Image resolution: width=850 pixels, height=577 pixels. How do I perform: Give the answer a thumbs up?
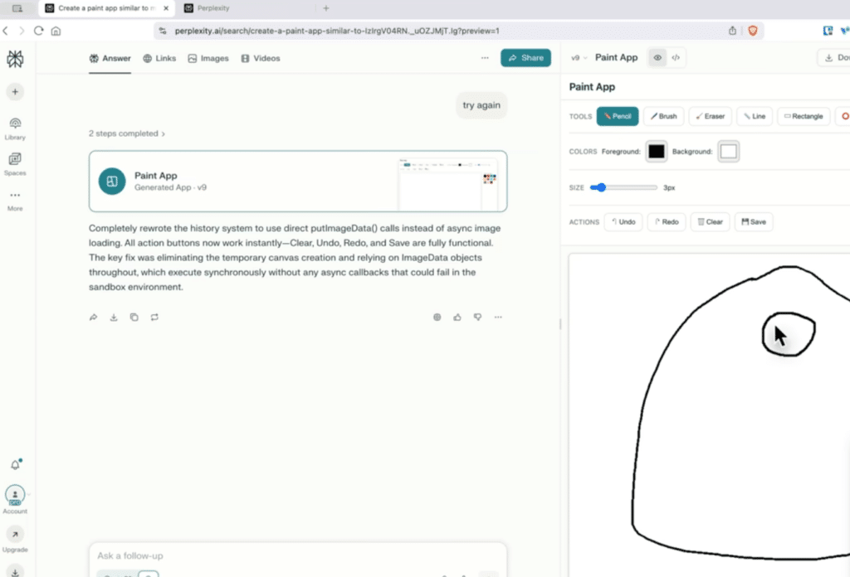(x=457, y=317)
